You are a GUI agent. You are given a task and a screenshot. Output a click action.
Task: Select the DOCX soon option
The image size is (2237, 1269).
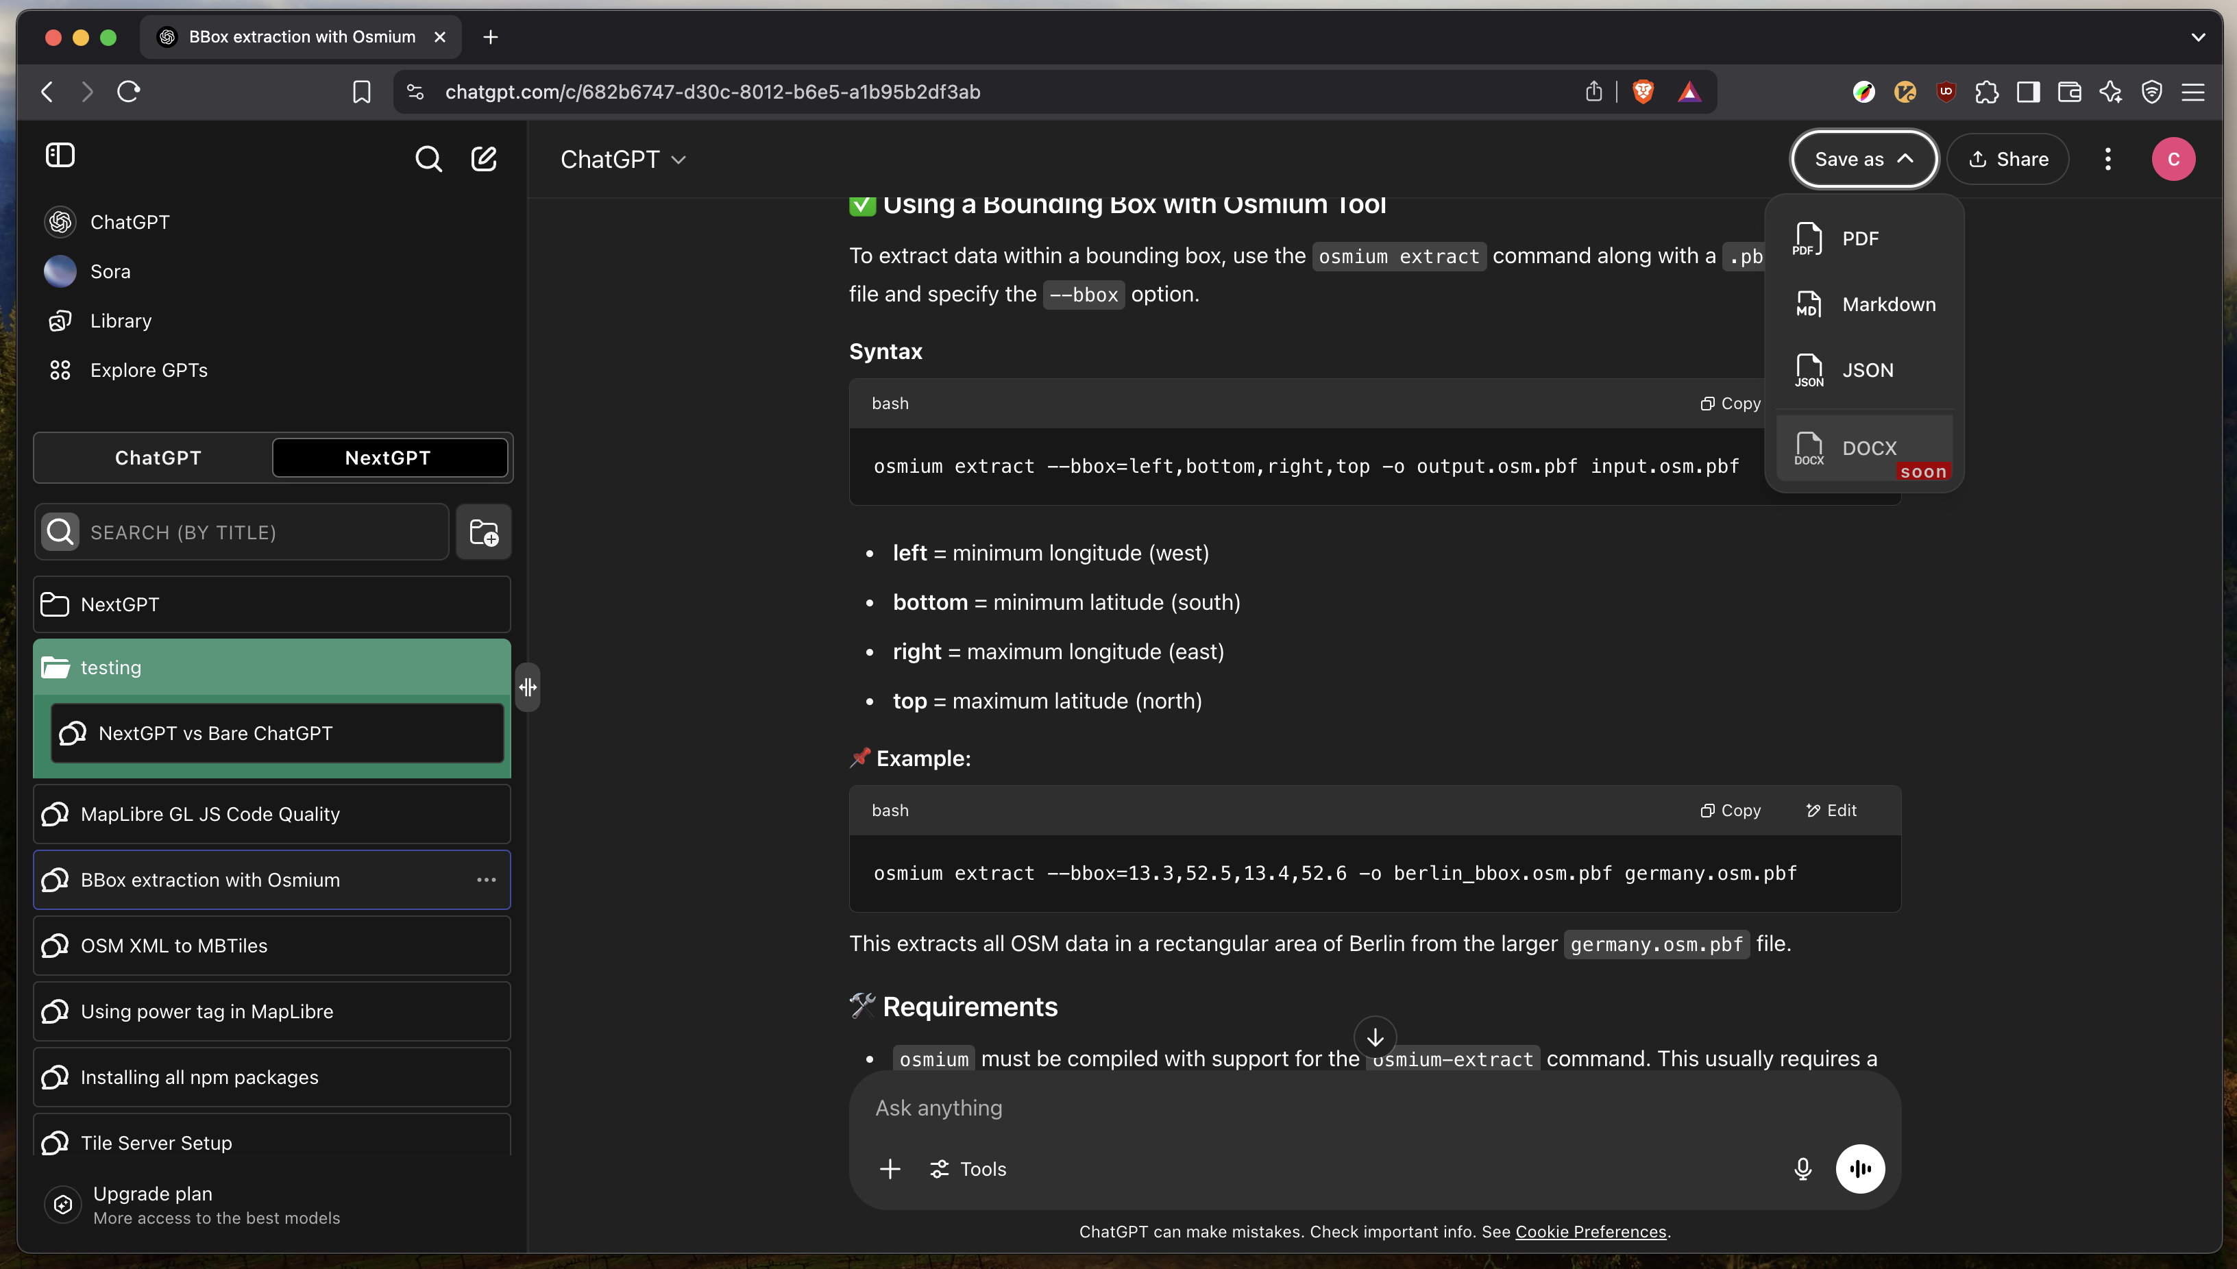point(1864,448)
